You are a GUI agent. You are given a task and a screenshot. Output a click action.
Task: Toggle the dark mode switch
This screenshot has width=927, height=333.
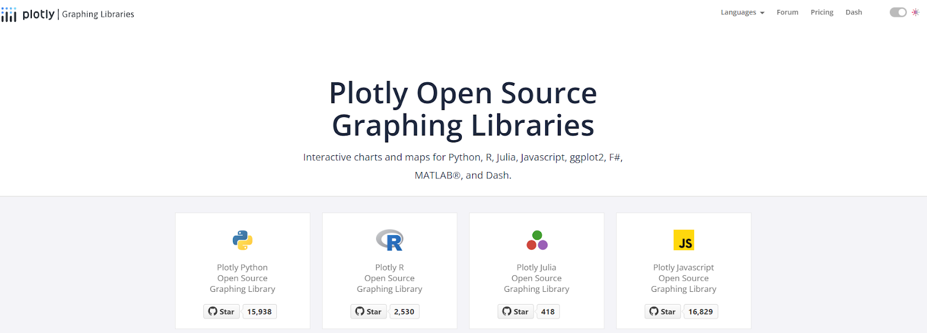coord(898,12)
